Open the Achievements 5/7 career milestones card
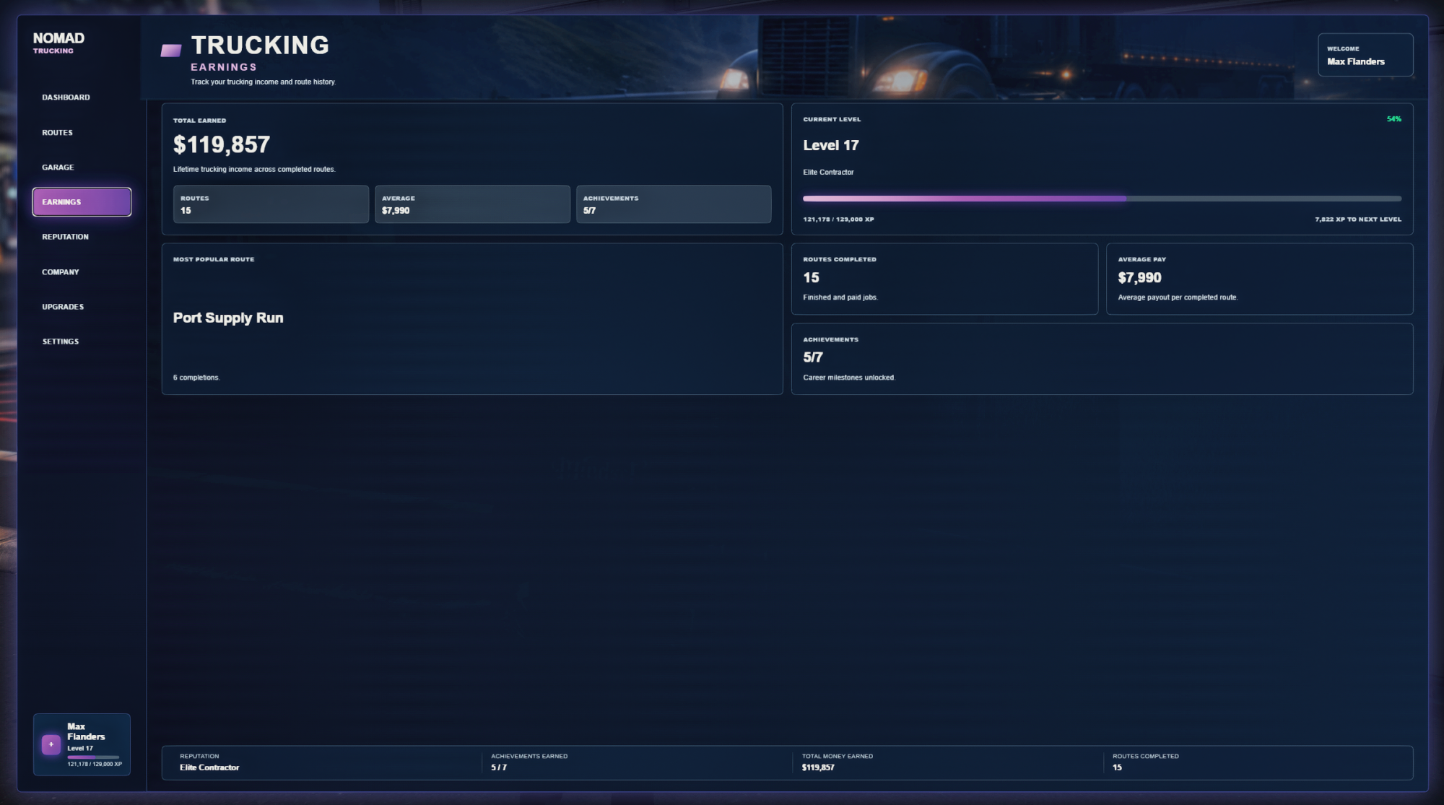 (x=1102, y=359)
